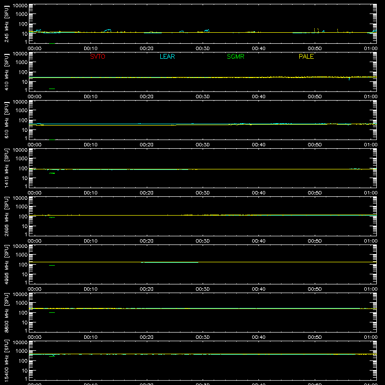Click the 10 tick on 8800 MHz axis
This screenshot has width=385, height=385.
pyautogui.click(x=25, y=322)
